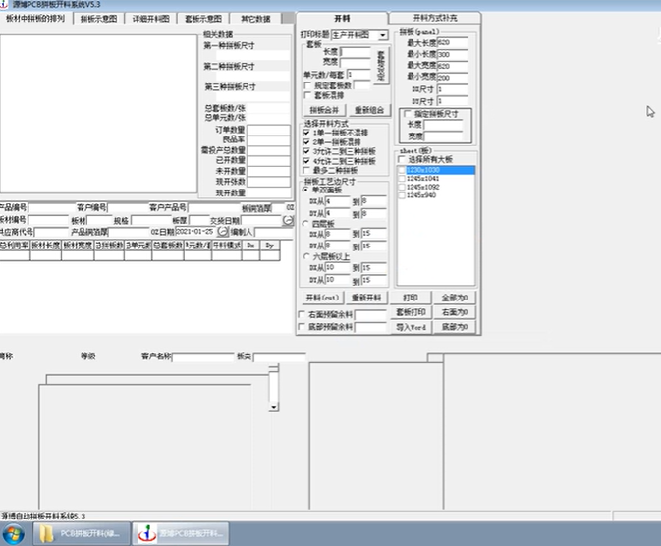Uncheck 1单一拼板不混排 option
The width and height of the screenshot is (661, 546).
click(x=307, y=133)
